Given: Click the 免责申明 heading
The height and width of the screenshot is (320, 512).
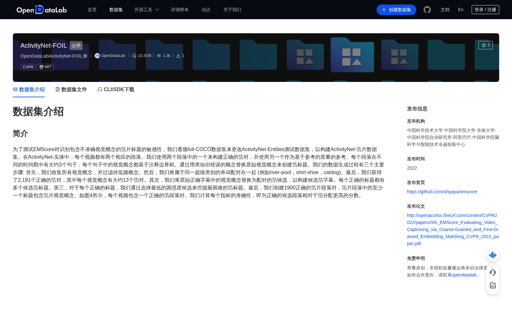Looking at the screenshot, I should tap(416, 258).
